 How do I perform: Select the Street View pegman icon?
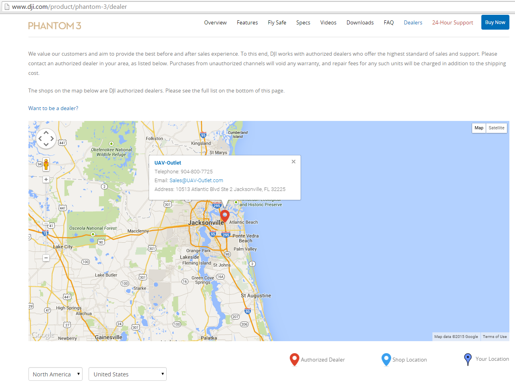click(46, 164)
